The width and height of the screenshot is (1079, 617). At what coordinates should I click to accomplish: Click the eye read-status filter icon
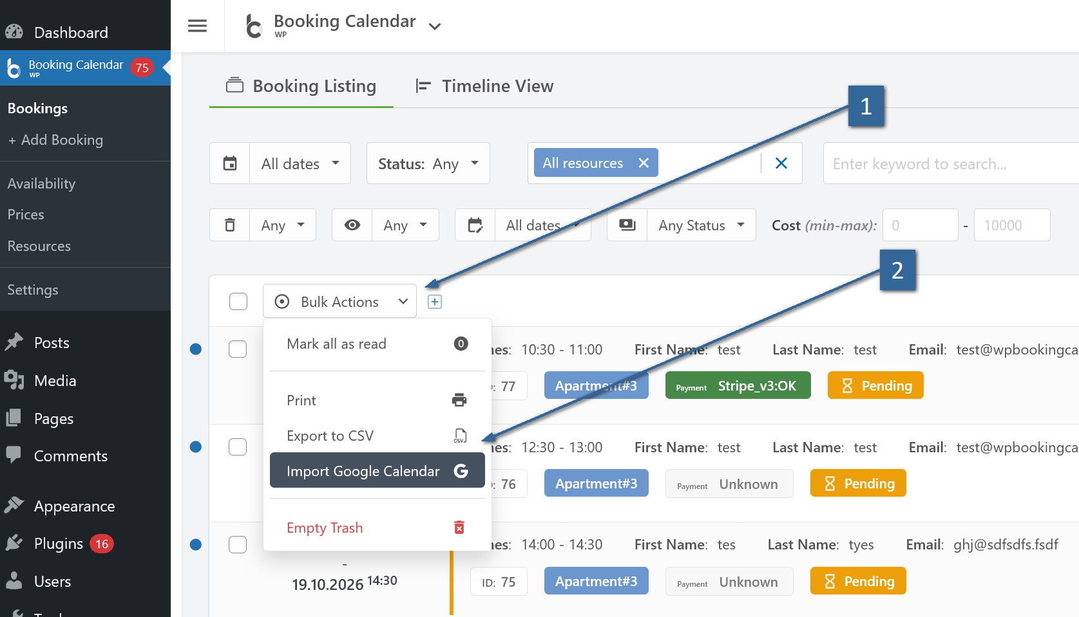coord(352,225)
